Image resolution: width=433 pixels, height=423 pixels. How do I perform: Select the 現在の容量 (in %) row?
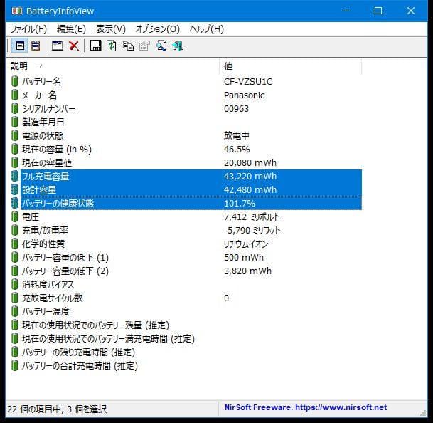coord(186,149)
